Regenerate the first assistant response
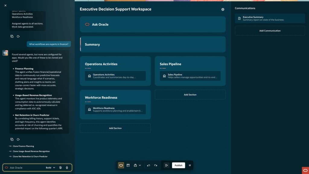This screenshot has width=309, height=174. [x=18, y=36]
